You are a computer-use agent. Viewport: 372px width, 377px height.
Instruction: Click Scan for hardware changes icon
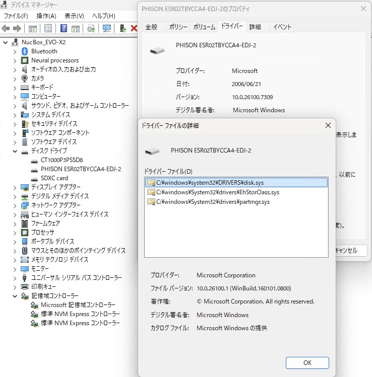pyautogui.click(x=107, y=28)
